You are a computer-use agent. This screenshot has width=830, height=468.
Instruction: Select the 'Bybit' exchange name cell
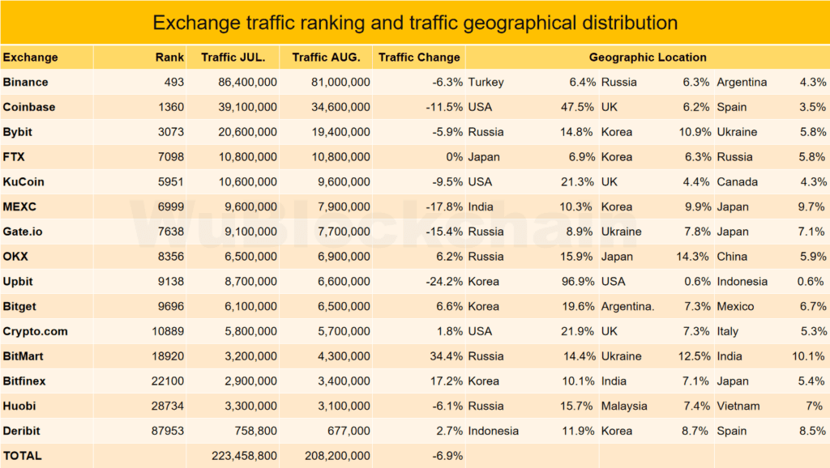(x=18, y=132)
